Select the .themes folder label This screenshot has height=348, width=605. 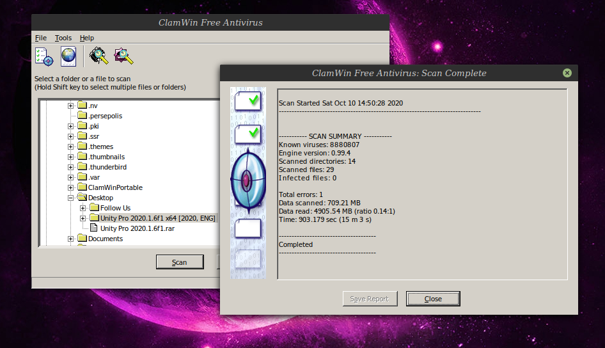[100, 146]
